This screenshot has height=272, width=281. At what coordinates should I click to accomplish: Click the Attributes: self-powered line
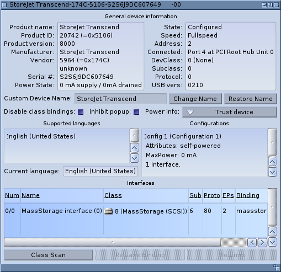pyautogui.click(x=183, y=146)
